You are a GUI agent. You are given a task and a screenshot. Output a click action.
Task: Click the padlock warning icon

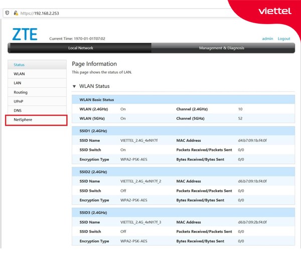pyautogui.click(x=16, y=13)
